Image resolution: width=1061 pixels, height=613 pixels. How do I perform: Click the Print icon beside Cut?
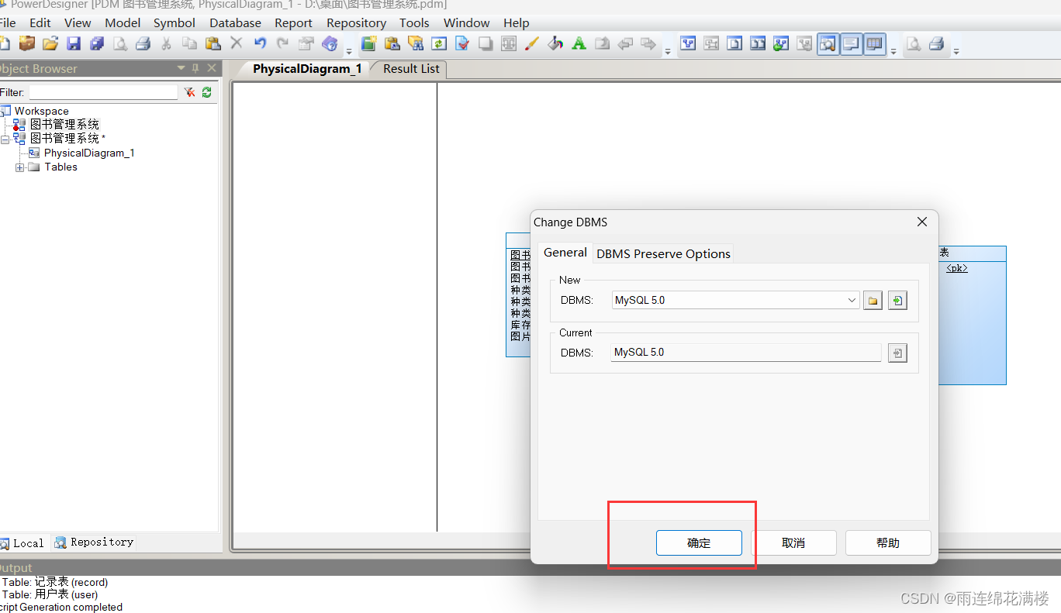point(143,43)
